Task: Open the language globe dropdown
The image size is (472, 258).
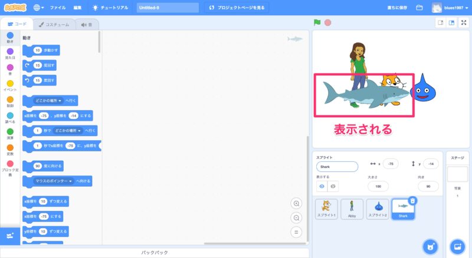Action: (x=40, y=8)
